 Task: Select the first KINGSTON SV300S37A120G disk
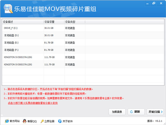tap(22, 57)
